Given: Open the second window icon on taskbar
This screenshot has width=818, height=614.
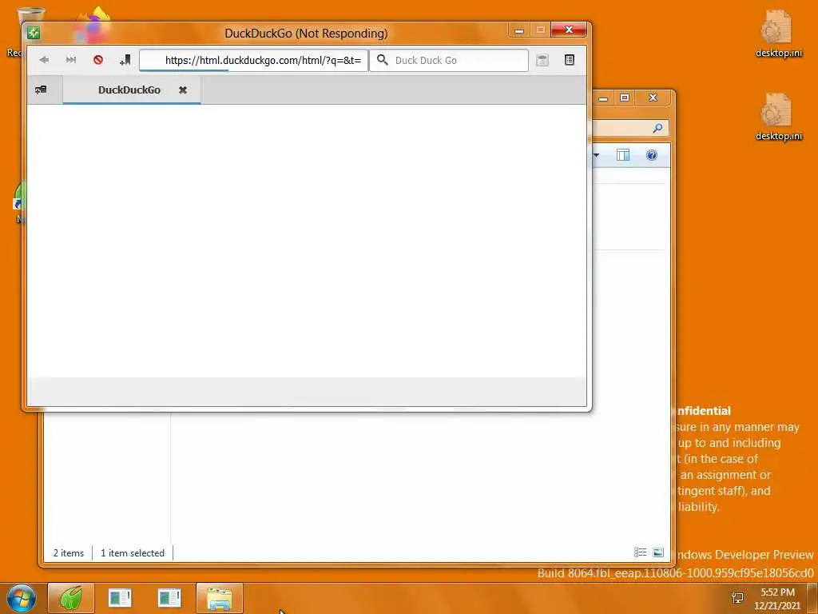Looking at the screenshot, I should 169,598.
